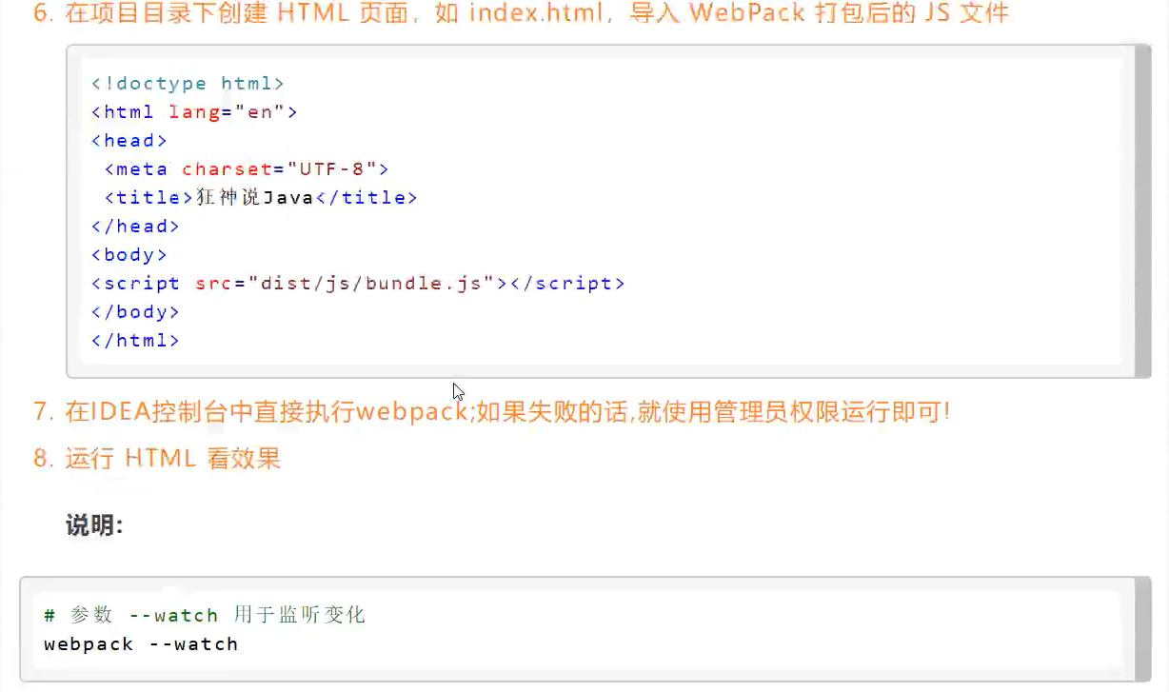Click the comment line '# 参数 --watch 用于监听变化'
The height and width of the screenshot is (692, 1169).
tap(205, 616)
